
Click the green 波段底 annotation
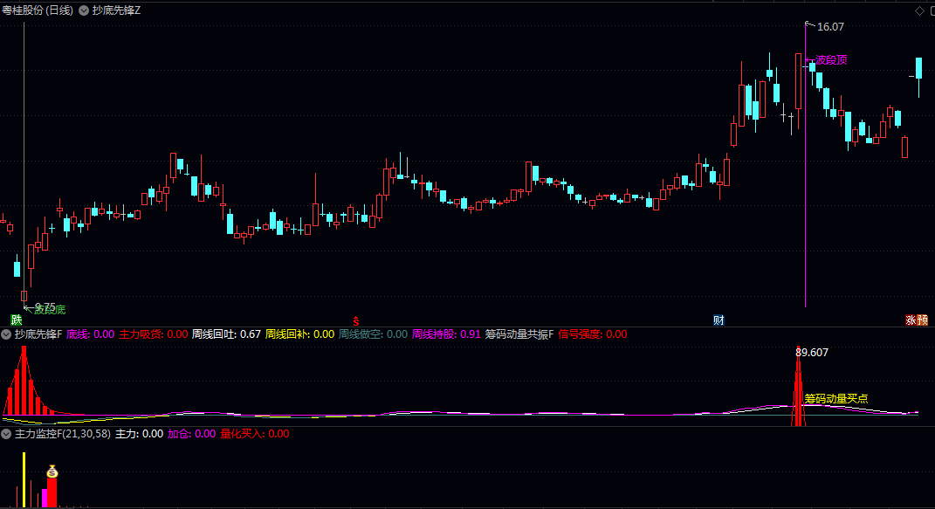pos(50,309)
